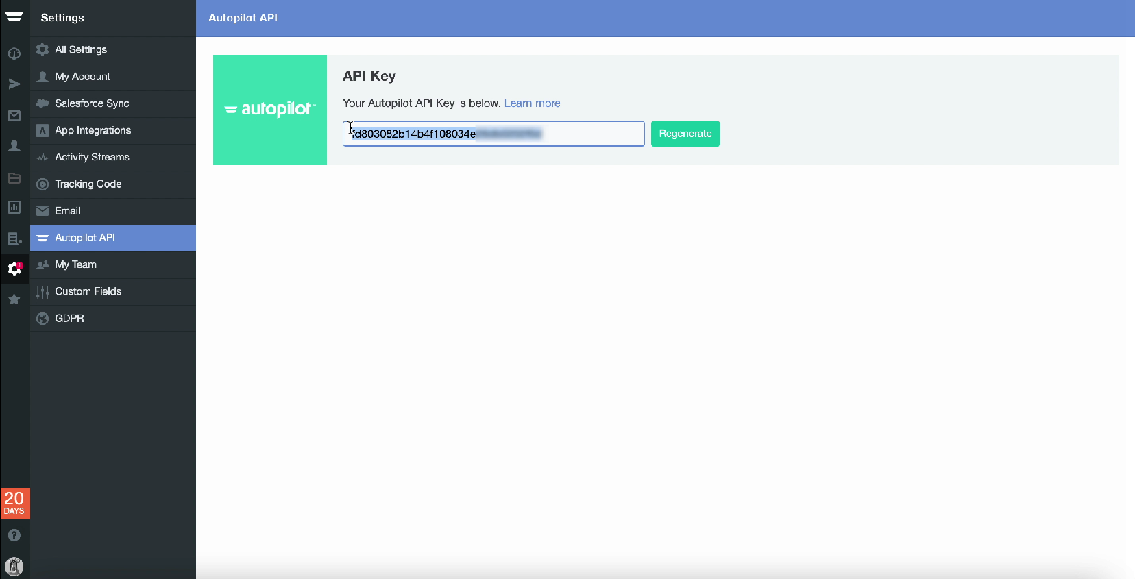Click the green autopilot logo tile
The width and height of the screenshot is (1135, 579).
(270, 110)
